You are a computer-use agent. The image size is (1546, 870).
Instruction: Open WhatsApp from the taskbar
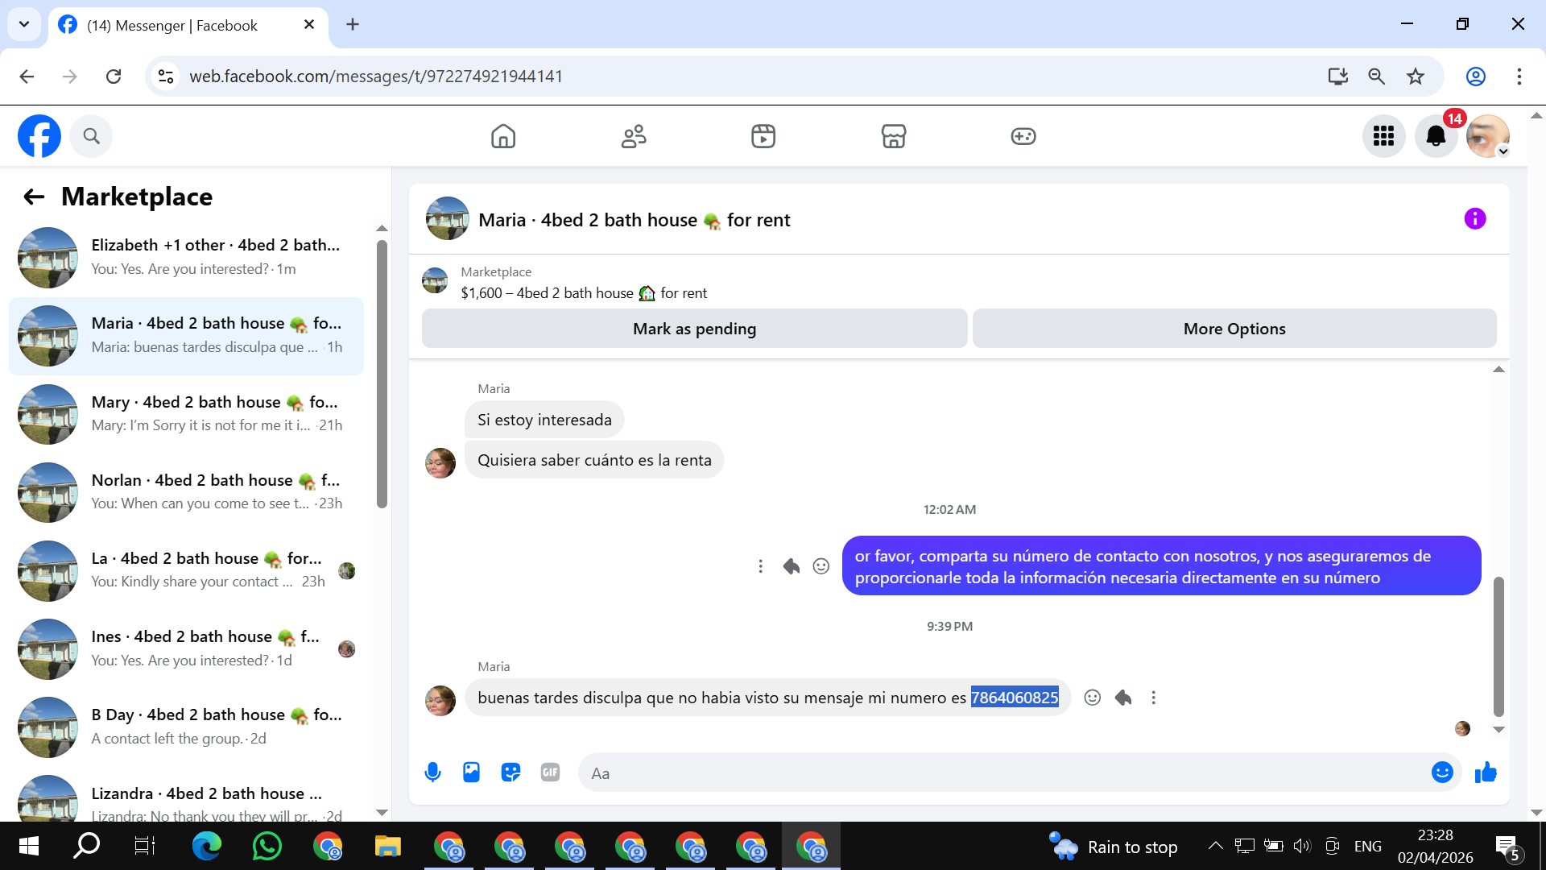[x=267, y=846]
